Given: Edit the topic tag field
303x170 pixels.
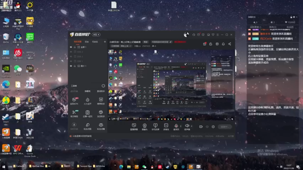Looking at the screenshot, I should tap(162, 42).
